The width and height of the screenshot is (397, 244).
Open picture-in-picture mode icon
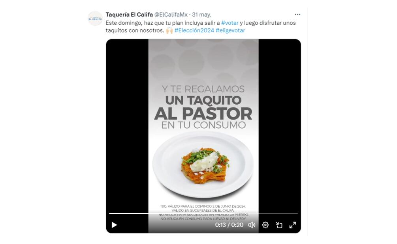pos(279,225)
